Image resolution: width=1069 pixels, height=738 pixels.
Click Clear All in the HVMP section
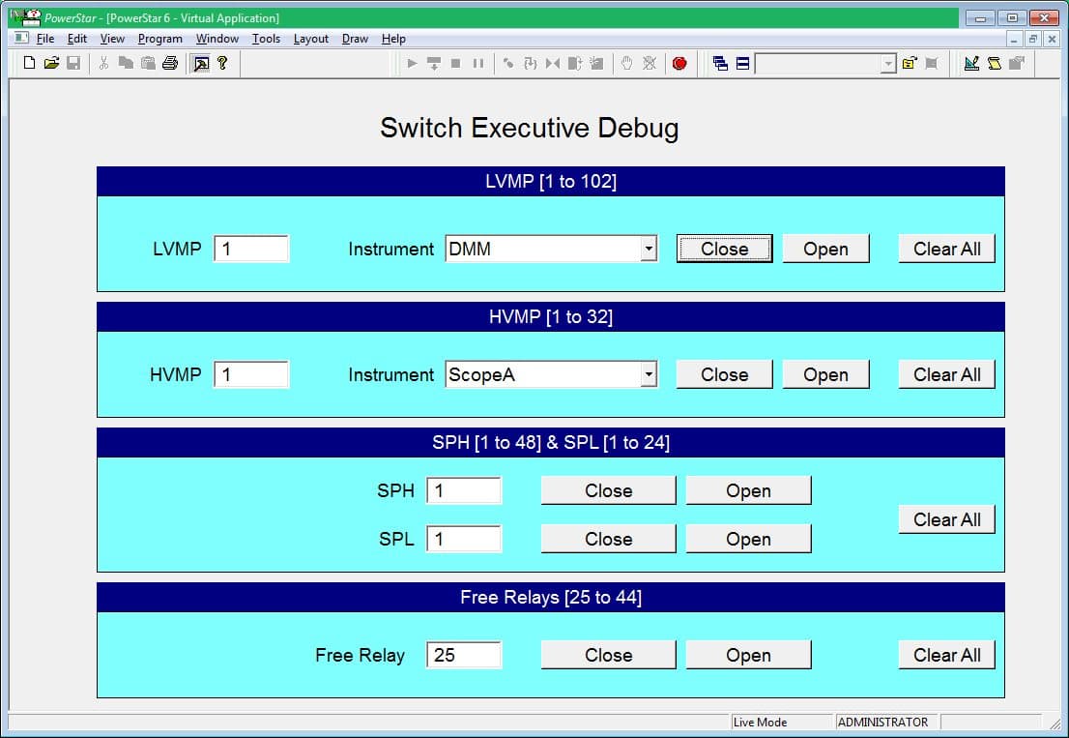[947, 374]
